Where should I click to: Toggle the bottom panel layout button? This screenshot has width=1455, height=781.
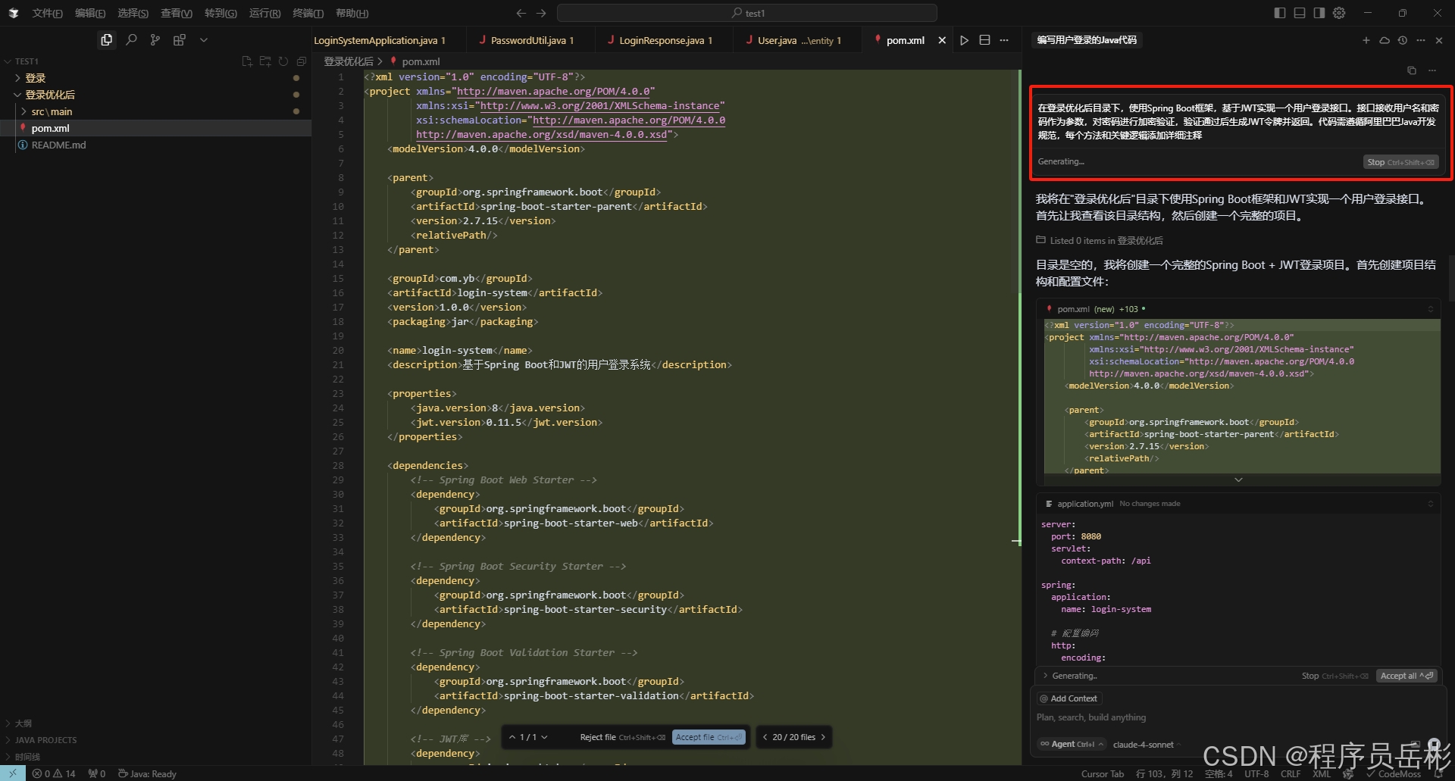click(1300, 13)
